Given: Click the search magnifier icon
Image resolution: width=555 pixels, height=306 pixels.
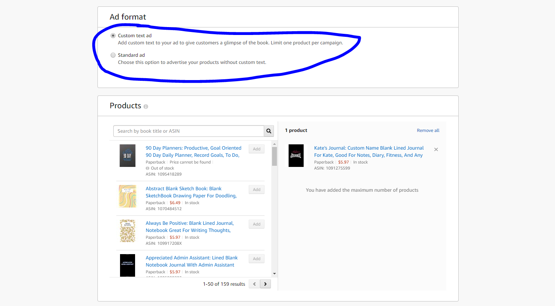Looking at the screenshot, I should pos(269,131).
